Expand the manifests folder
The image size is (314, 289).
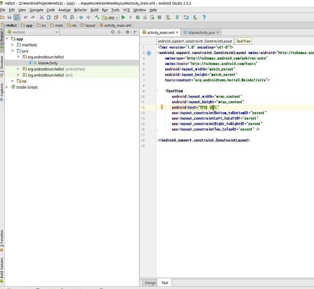[x=13, y=45]
